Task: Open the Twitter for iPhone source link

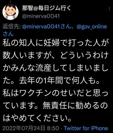Action: (86, 128)
